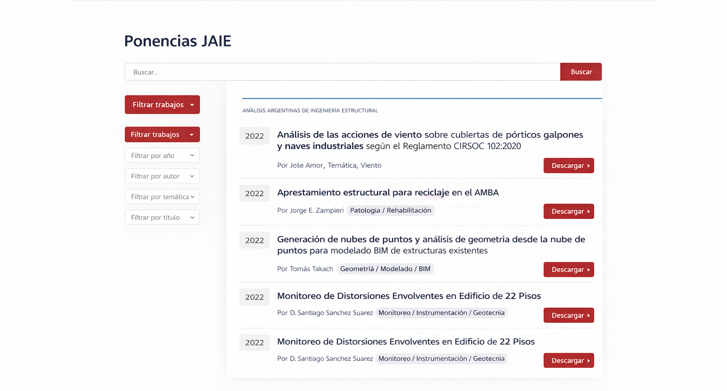Open the Filtrar por temática dropdown
727x391 pixels.
point(162,197)
